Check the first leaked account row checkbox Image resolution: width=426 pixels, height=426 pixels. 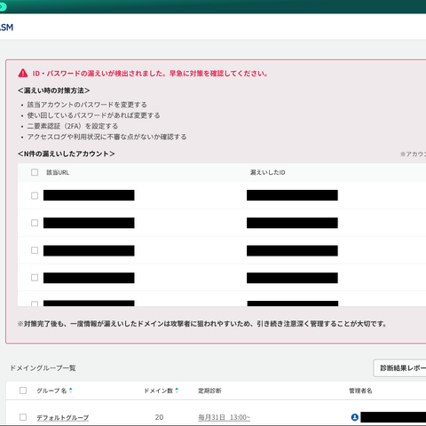click(35, 195)
